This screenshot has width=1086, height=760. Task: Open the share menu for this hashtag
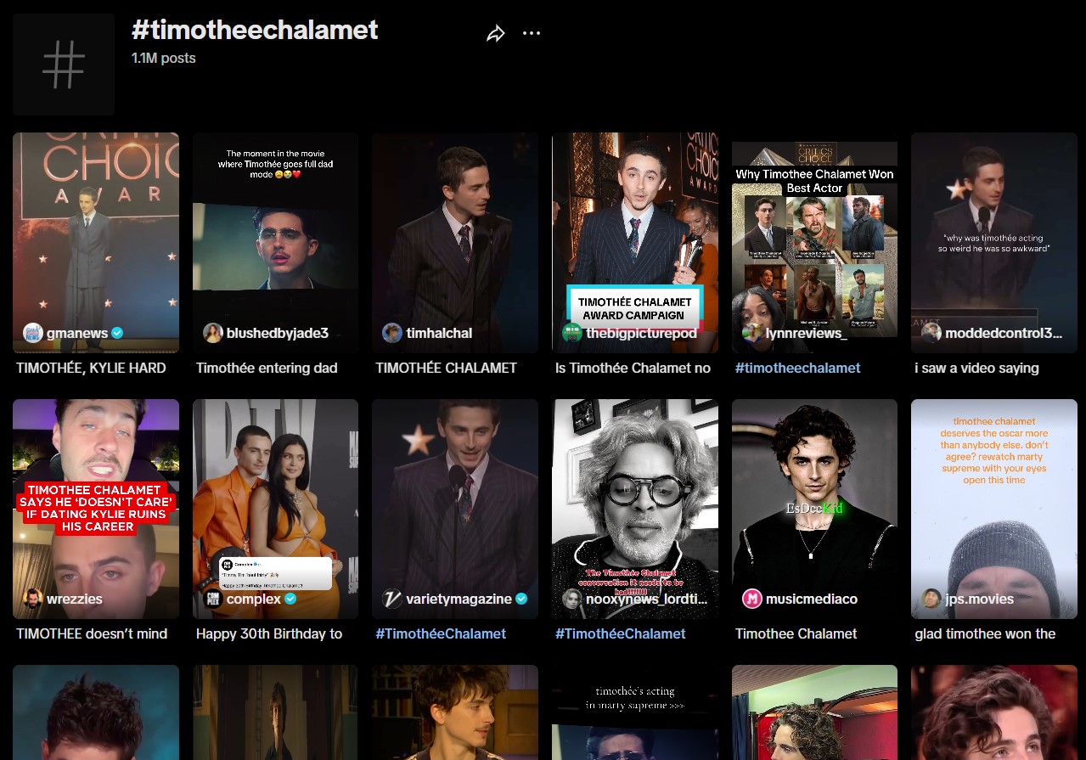point(496,32)
